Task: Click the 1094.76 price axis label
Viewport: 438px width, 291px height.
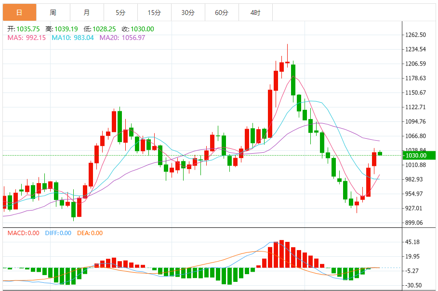Action: point(416,121)
